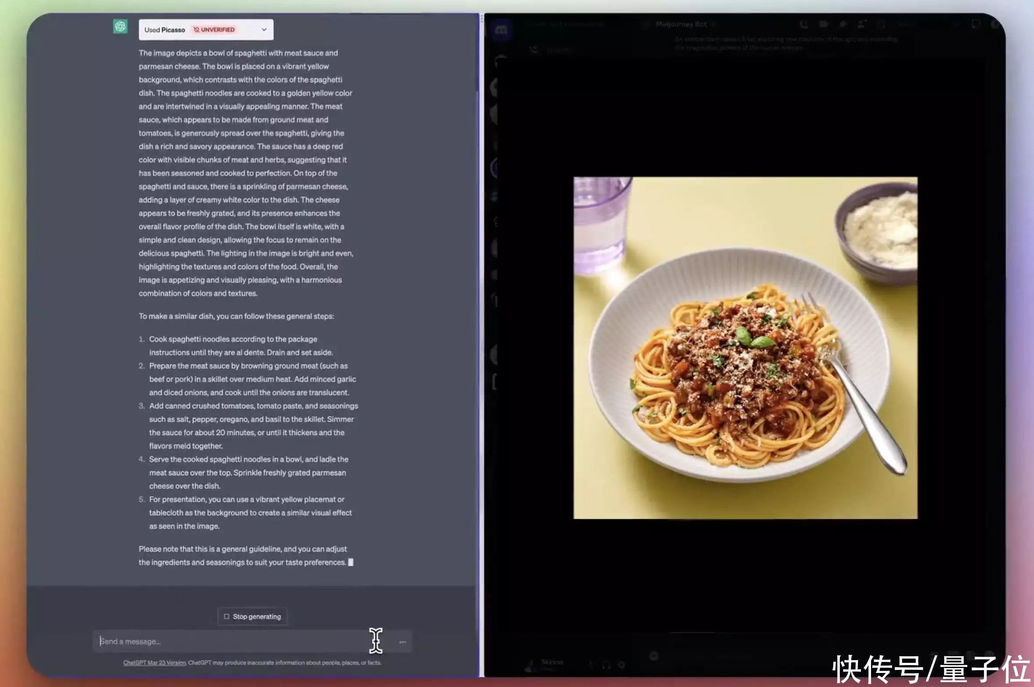Open Discord user settings gear
Viewport: 1034px width, 687px height.
pos(622,665)
